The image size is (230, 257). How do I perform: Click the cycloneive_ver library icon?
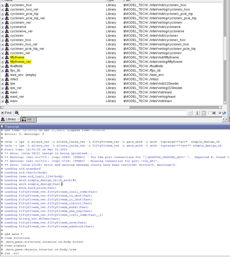7,31
